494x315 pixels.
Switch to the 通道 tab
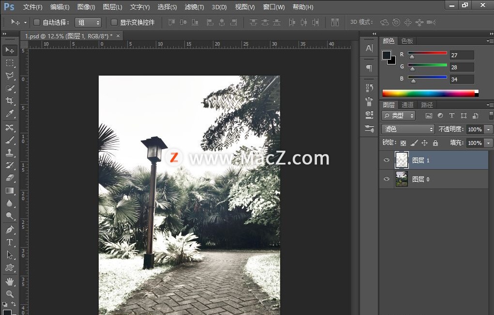click(x=407, y=105)
